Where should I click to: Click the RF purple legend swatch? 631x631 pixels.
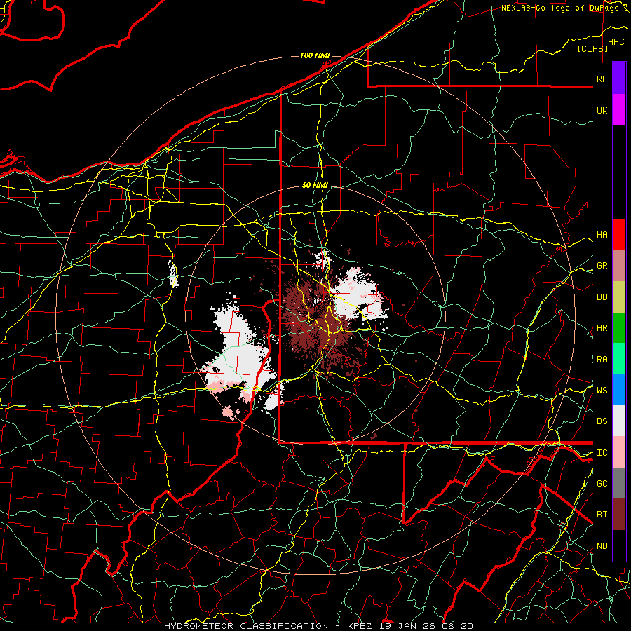(619, 79)
